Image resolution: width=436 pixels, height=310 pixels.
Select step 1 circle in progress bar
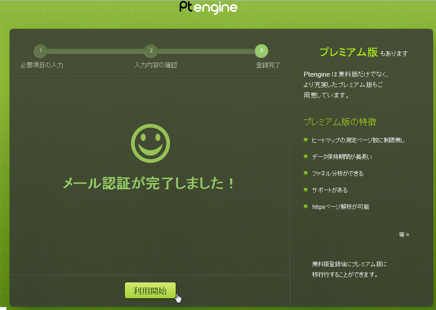click(41, 51)
